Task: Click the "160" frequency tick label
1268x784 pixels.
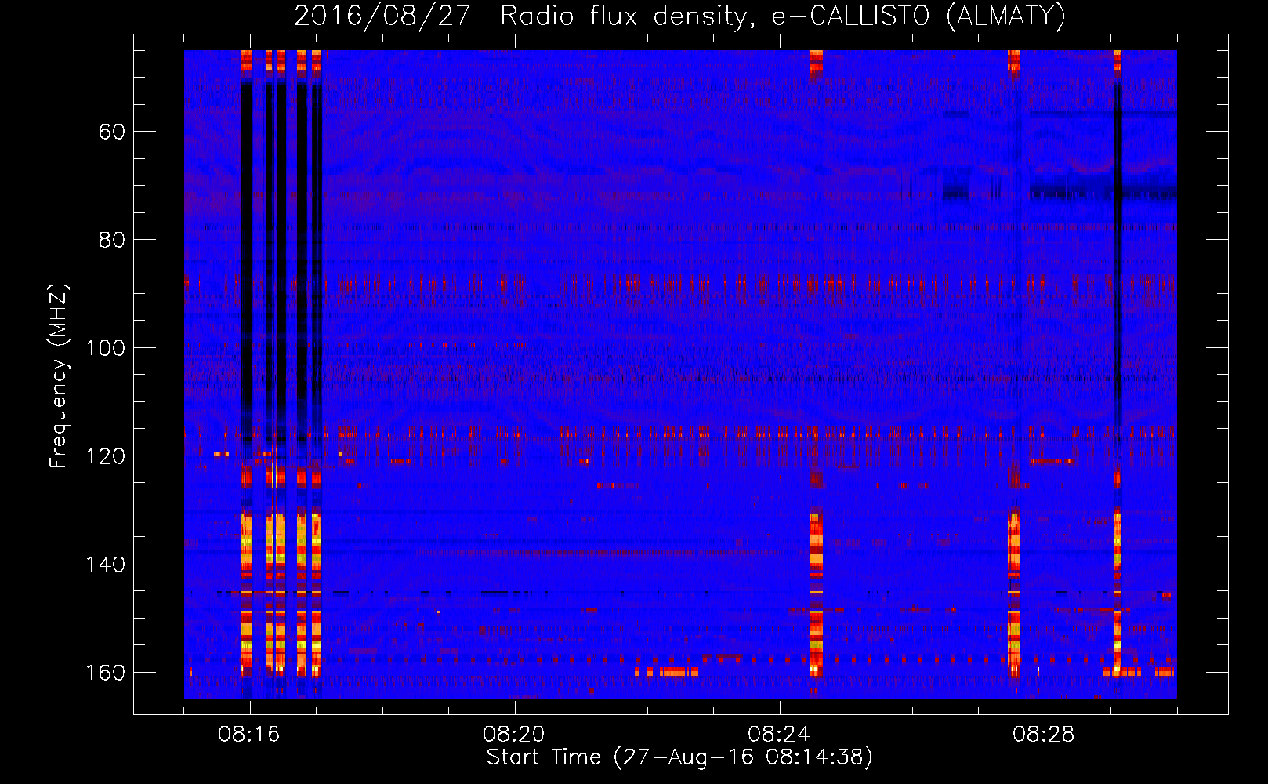Action: [105, 673]
